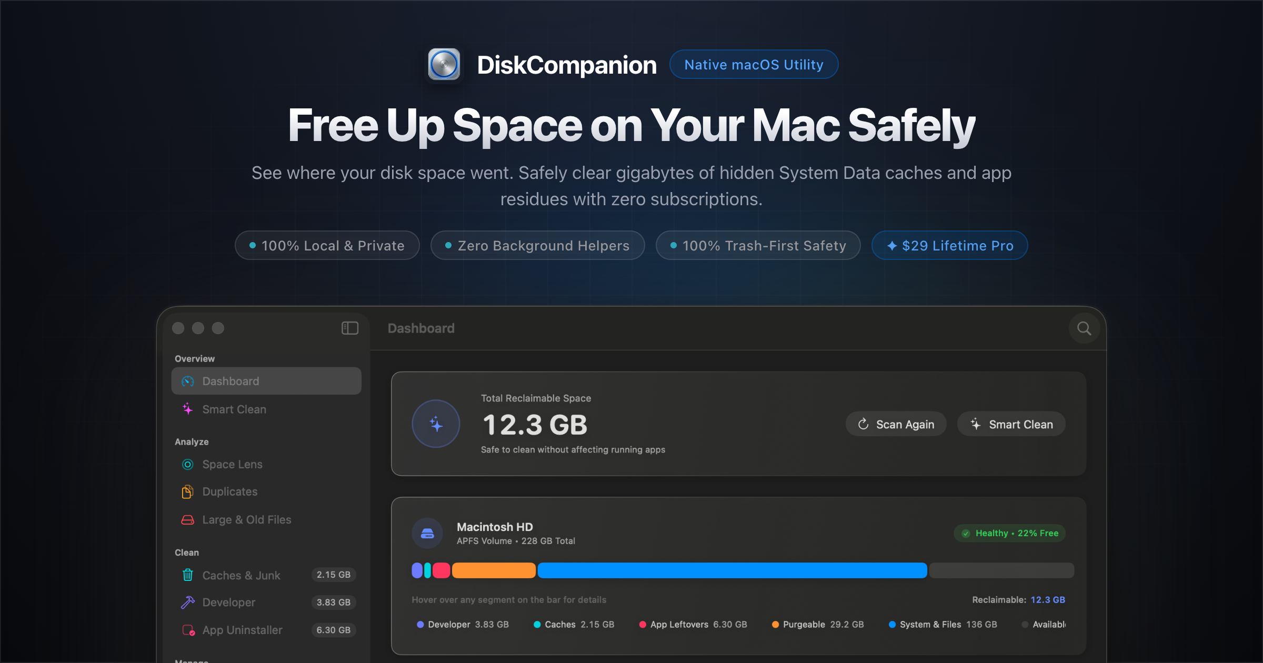The width and height of the screenshot is (1263, 663).
Task: Click the Smart Clean sparkle icon in sidebar
Action: click(x=188, y=409)
